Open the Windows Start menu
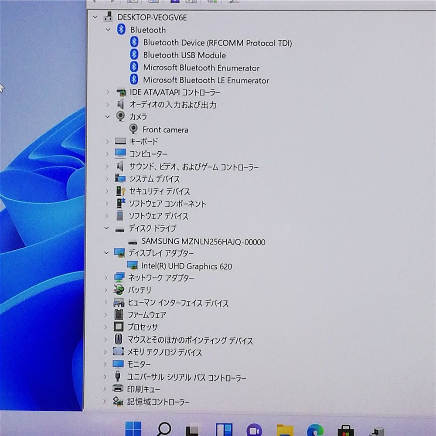 click(133, 429)
